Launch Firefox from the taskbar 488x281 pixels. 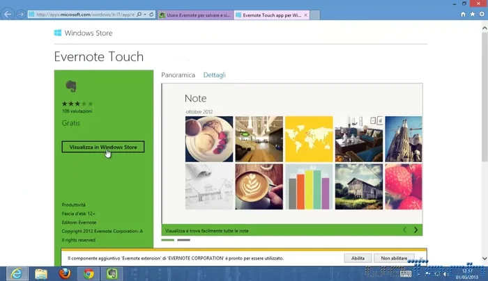[65, 273]
